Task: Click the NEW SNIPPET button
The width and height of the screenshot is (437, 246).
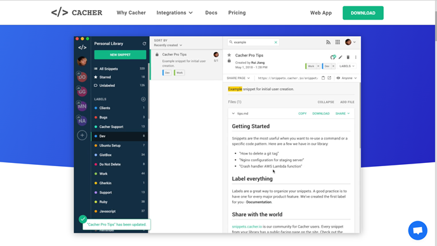Action: click(x=120, y=55)
